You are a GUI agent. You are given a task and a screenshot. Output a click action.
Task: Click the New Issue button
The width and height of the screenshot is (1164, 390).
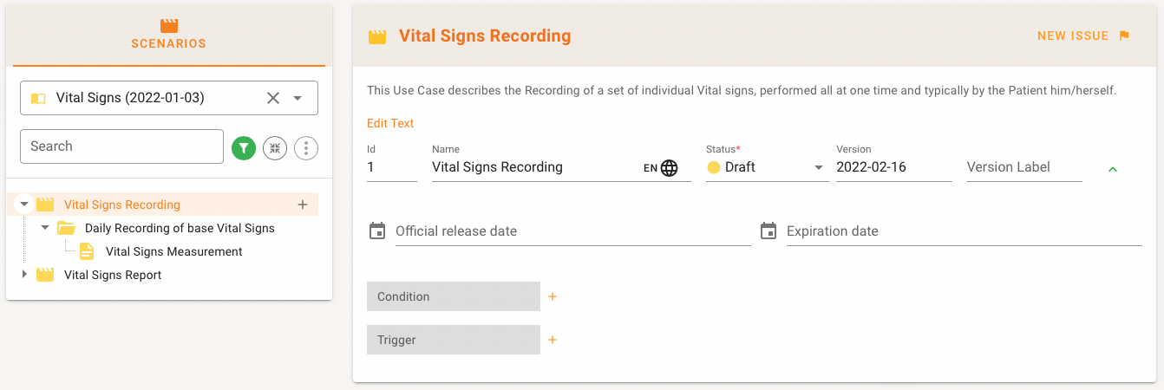click(1083, 36)
